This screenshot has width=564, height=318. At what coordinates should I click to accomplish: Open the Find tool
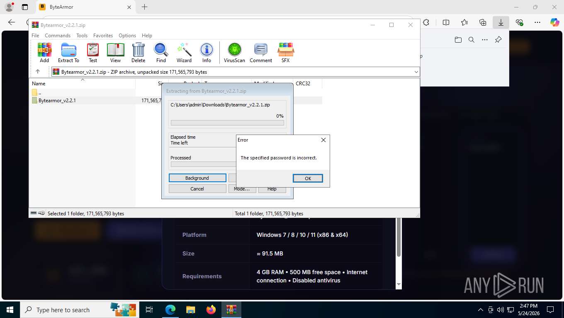tap(161, 53)
